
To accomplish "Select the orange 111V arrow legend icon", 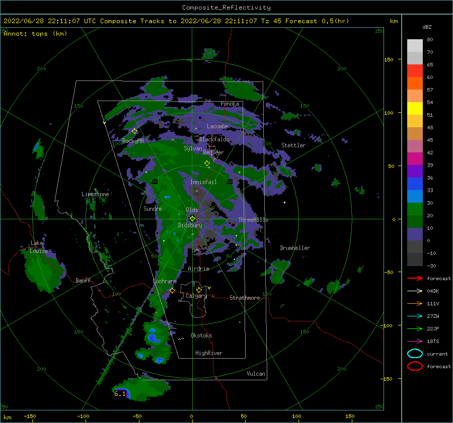I will click(415, 303).
